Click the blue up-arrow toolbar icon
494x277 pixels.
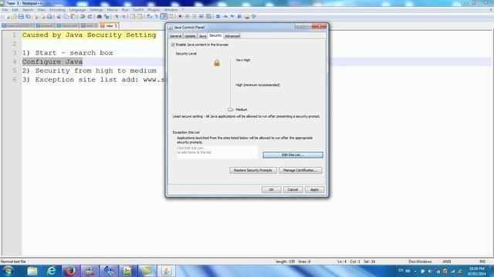click(225, 16)
